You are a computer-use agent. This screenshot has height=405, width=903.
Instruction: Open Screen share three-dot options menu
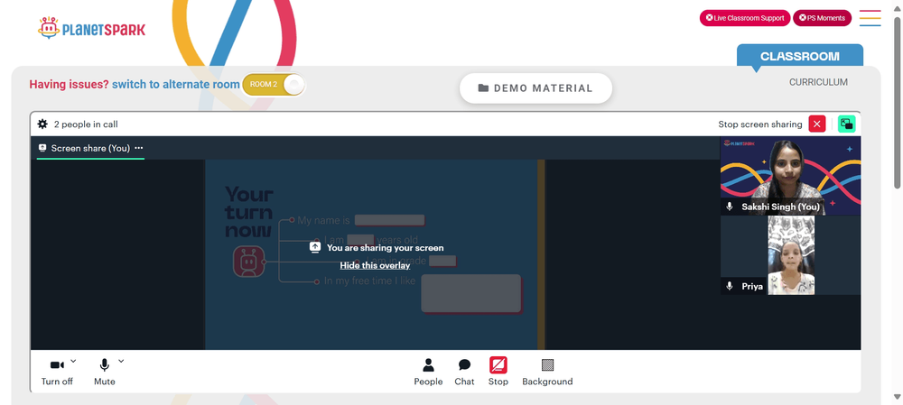(139, 148)
